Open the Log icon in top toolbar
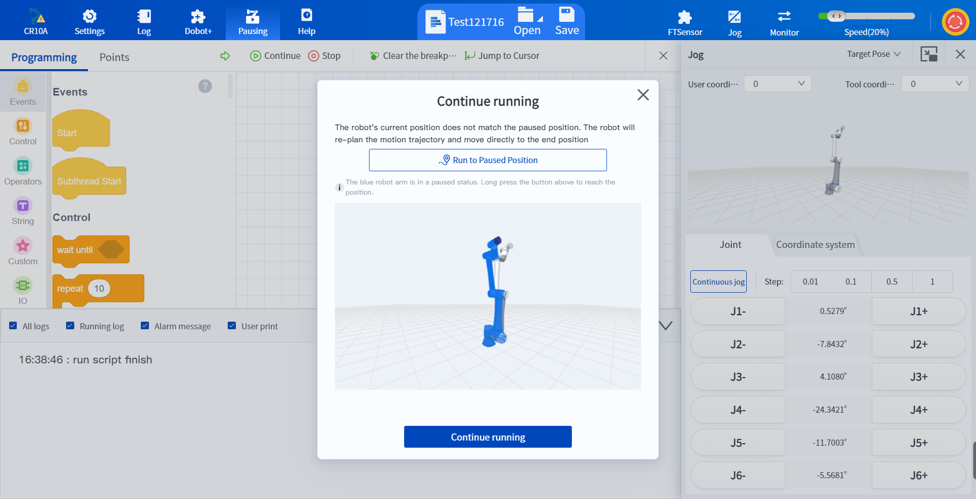The width and height of the screenshot is (976, 499). click(x=144, y=17)
